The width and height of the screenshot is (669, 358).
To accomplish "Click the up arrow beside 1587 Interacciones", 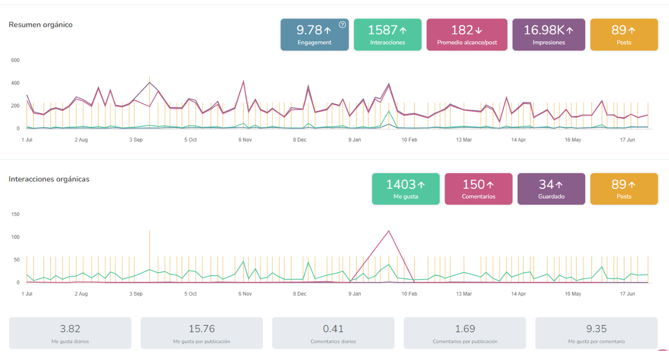I will pyautogui.click(x=403, y=31).
